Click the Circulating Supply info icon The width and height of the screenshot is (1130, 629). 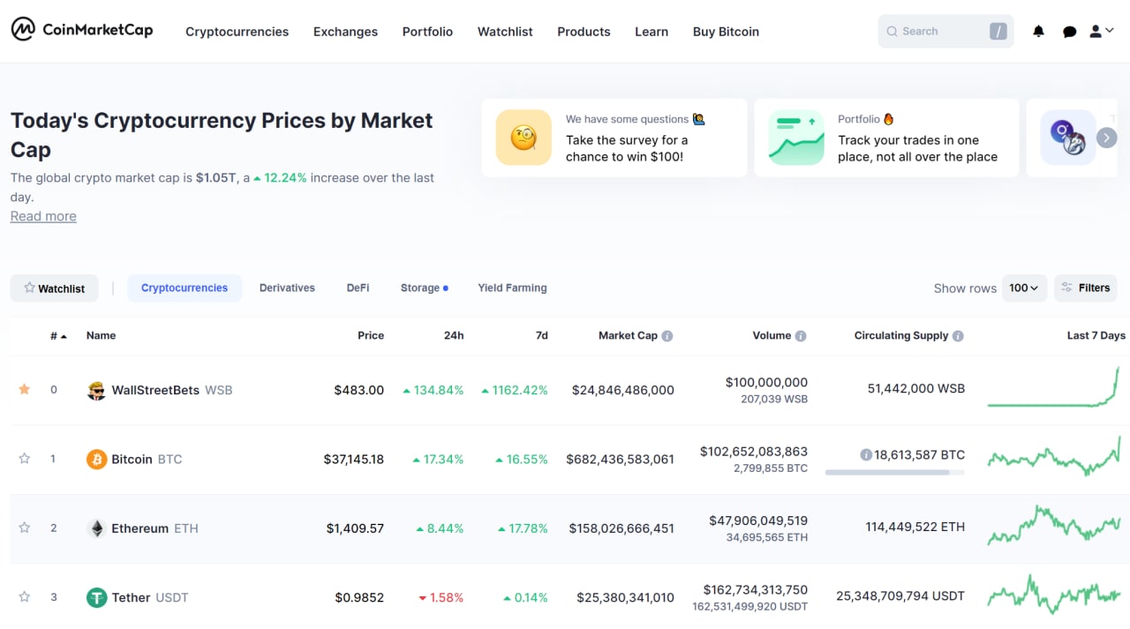point(958,336)
